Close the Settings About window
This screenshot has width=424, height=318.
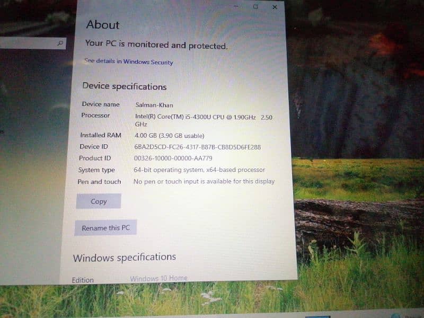point(275,7)
